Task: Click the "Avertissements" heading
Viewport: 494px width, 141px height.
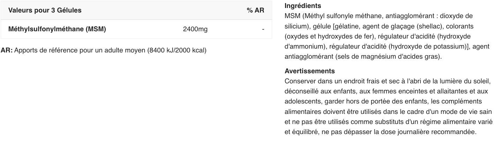Action: click(x=309, y=71)
